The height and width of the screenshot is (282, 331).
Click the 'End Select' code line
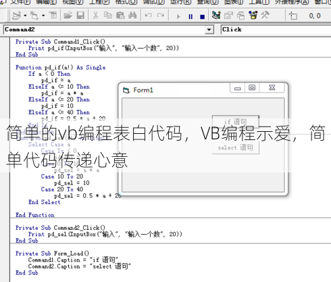point(45,202)
